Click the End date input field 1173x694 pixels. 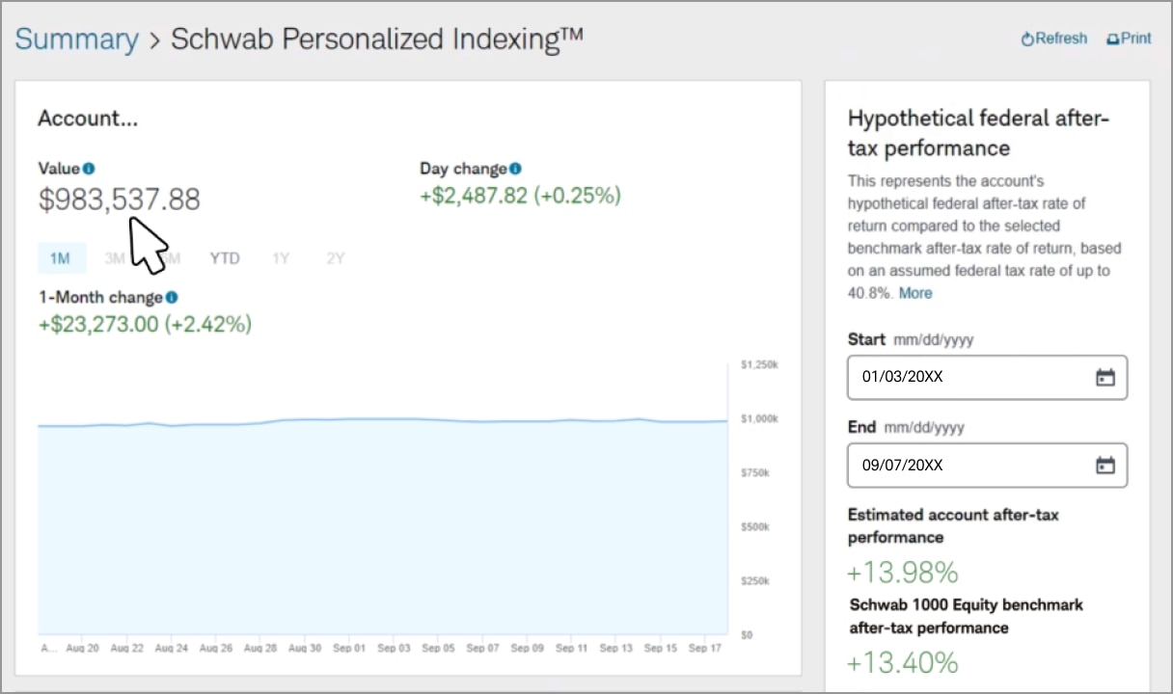pos(987,466)
